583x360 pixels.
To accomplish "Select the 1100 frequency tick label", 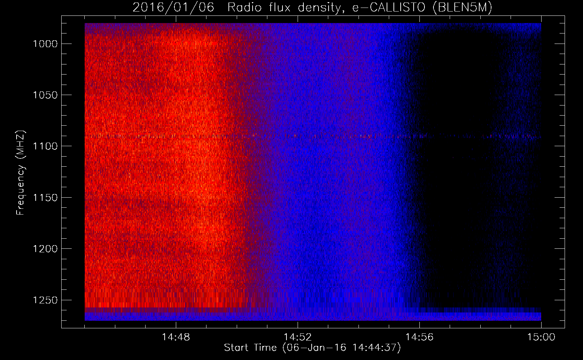I will (45, 146).
